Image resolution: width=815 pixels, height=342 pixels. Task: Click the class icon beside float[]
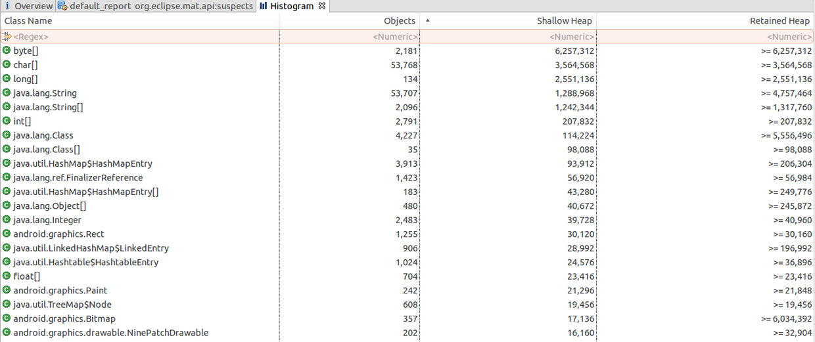7,276
